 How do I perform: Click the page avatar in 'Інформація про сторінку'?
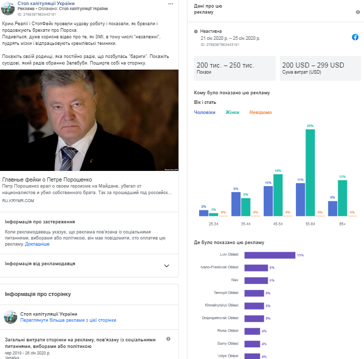click(10, 317)
